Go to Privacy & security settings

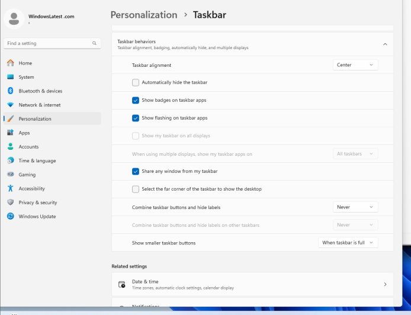click(x=37, y=202)
